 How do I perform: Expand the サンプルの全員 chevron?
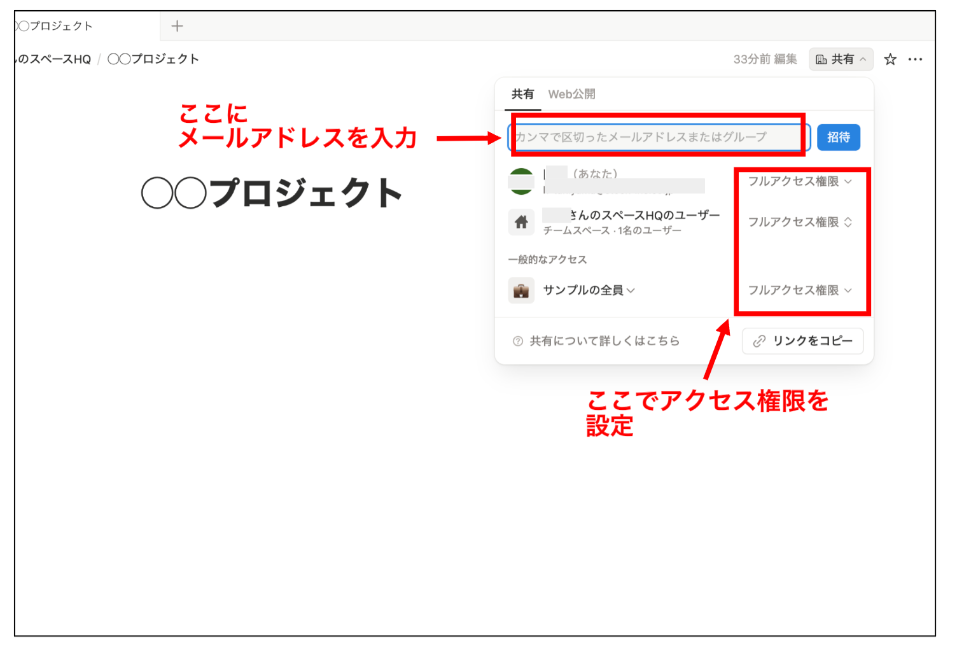coord(631,290)
